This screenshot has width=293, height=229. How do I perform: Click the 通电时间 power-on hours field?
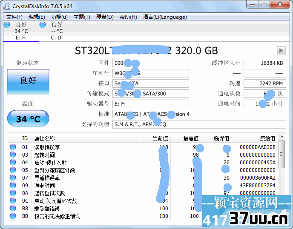coord(265,104)
